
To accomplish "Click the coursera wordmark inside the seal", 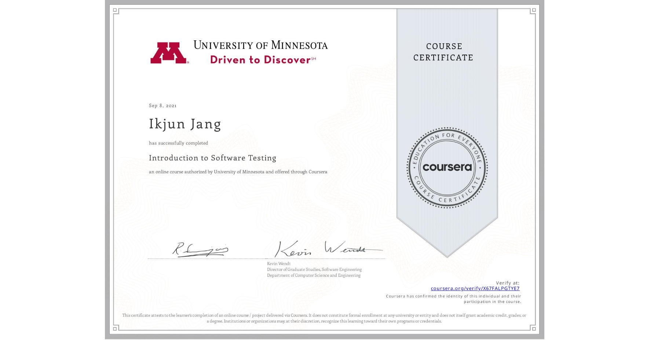I will coord(447,168).
